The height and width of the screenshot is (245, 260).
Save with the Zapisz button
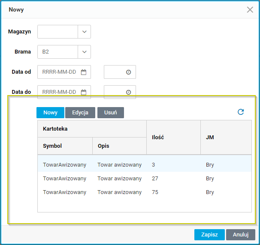click(209, 235)
